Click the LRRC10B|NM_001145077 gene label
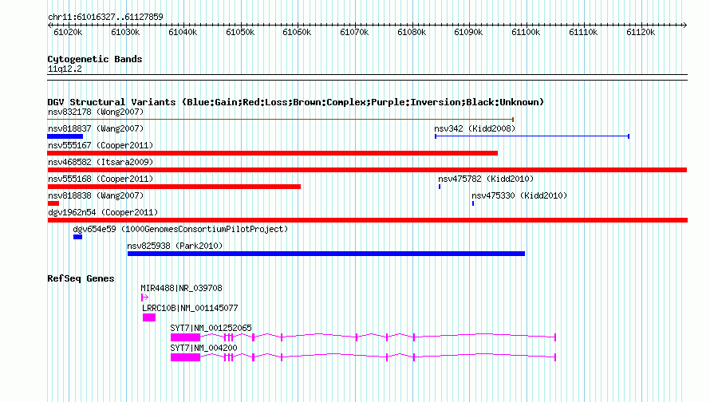 tap(190, 308)
